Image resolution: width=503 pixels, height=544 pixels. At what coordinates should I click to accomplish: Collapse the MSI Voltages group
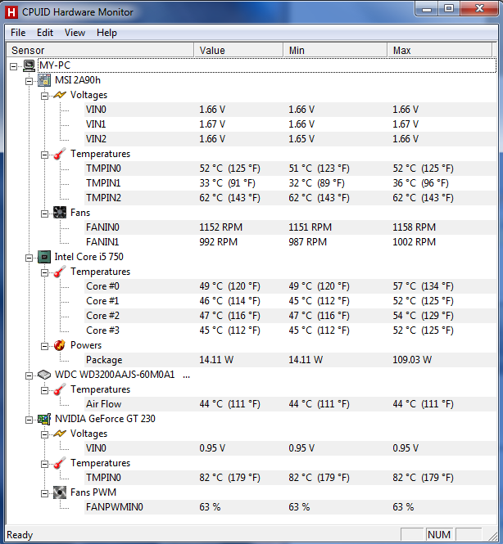pyautogui.click(x=44, y=96)
